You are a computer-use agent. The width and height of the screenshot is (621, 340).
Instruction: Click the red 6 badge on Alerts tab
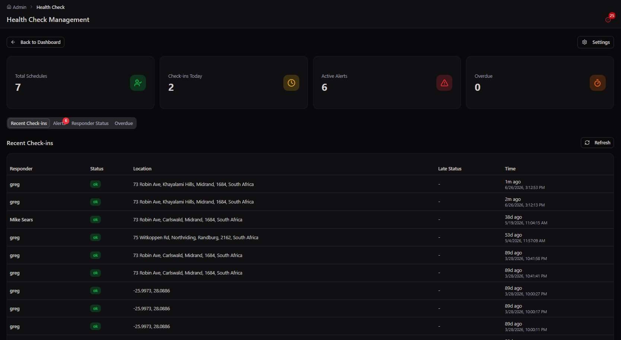point(66,121)
